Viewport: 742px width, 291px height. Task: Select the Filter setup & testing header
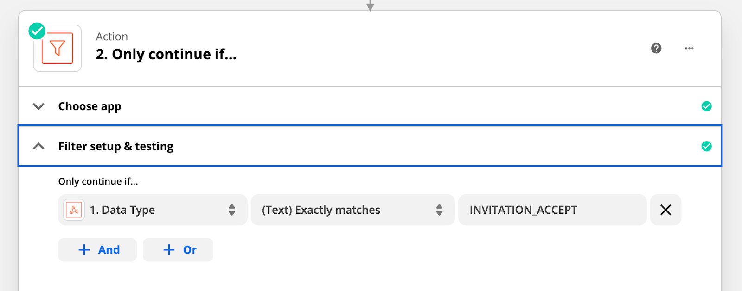click(x=370, y=146)
